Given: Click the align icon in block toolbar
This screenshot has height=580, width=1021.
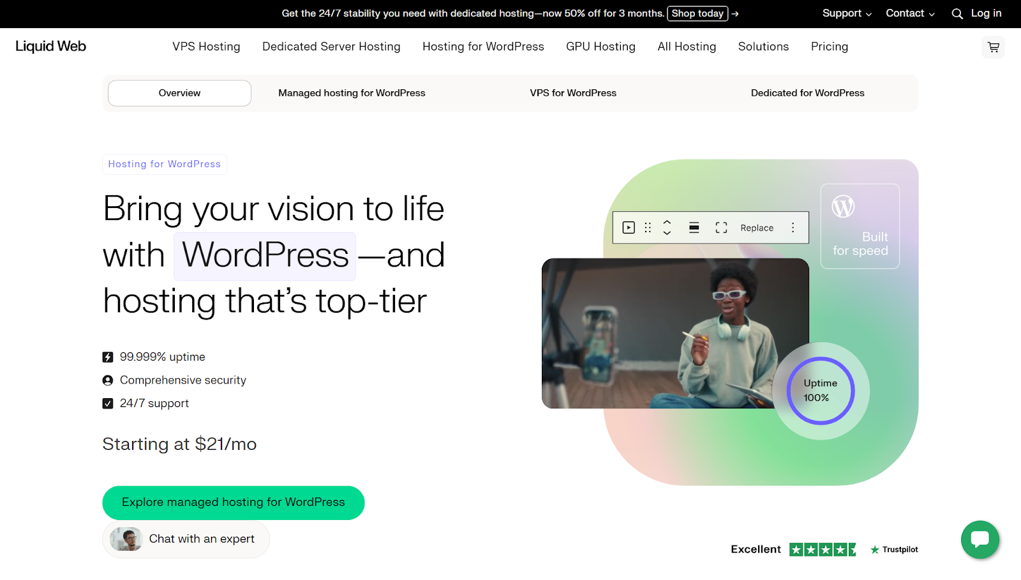Looking at the screenshot, I should click(694, 228).
